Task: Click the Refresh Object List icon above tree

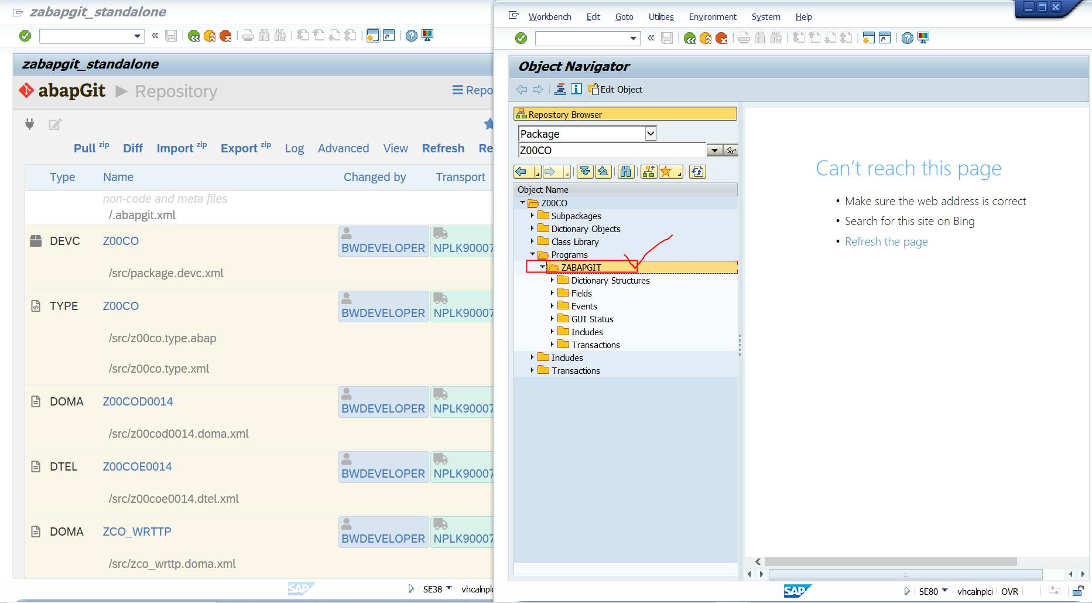Action: click(x=697, y=172)
